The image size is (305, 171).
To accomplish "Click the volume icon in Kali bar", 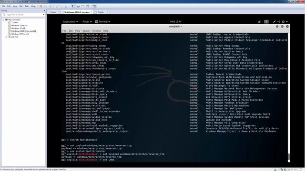I will (279, 22).
